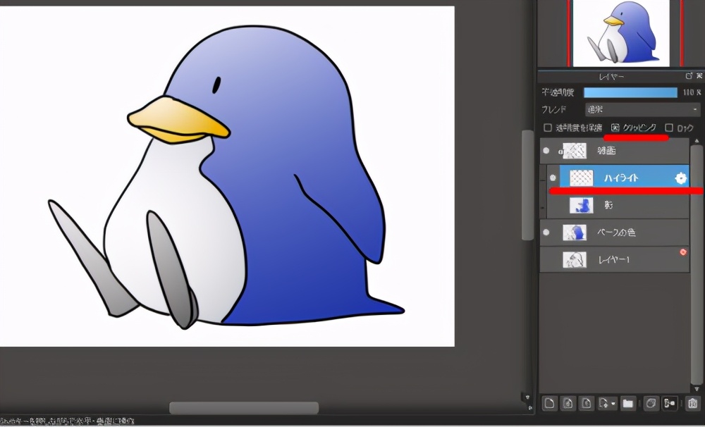Screen dimensions: 705x427
Task: Duplicate the selected layer
Action: [x=651, y=403]
